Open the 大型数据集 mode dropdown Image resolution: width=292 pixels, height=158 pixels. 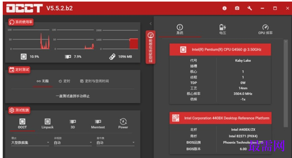pyautogui.click(x=30, y=142)
